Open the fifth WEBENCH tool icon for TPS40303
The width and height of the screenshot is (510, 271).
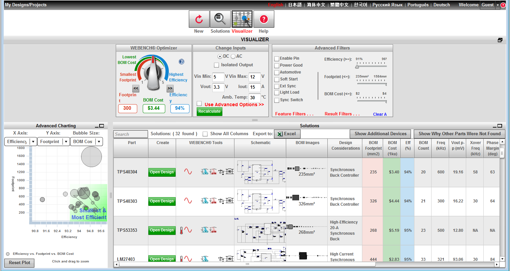tap(230, 200)
